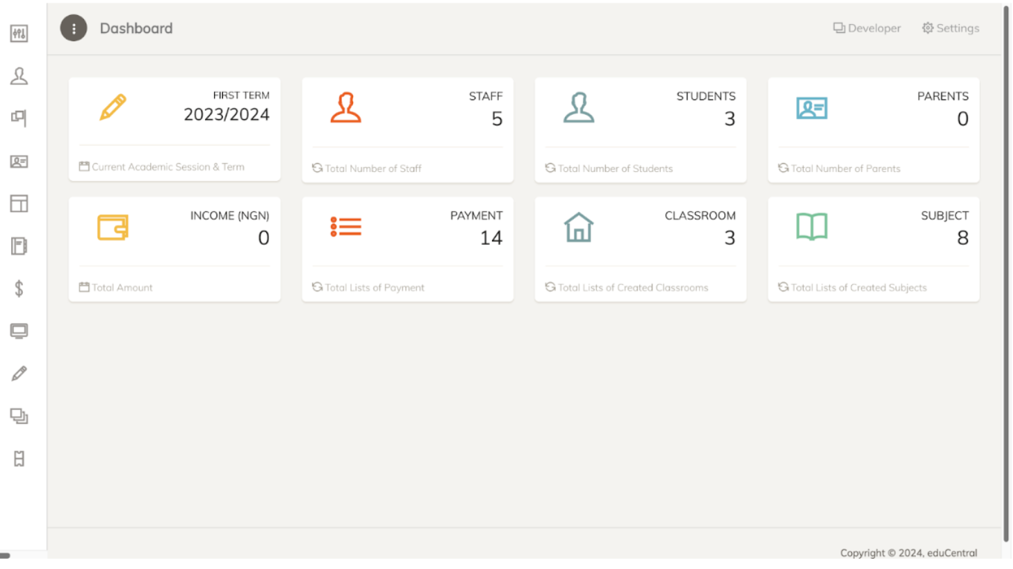The image size is (1013, 569).
Task: Open the three-dot menu beside Dashboard
Action: point(74,29)
